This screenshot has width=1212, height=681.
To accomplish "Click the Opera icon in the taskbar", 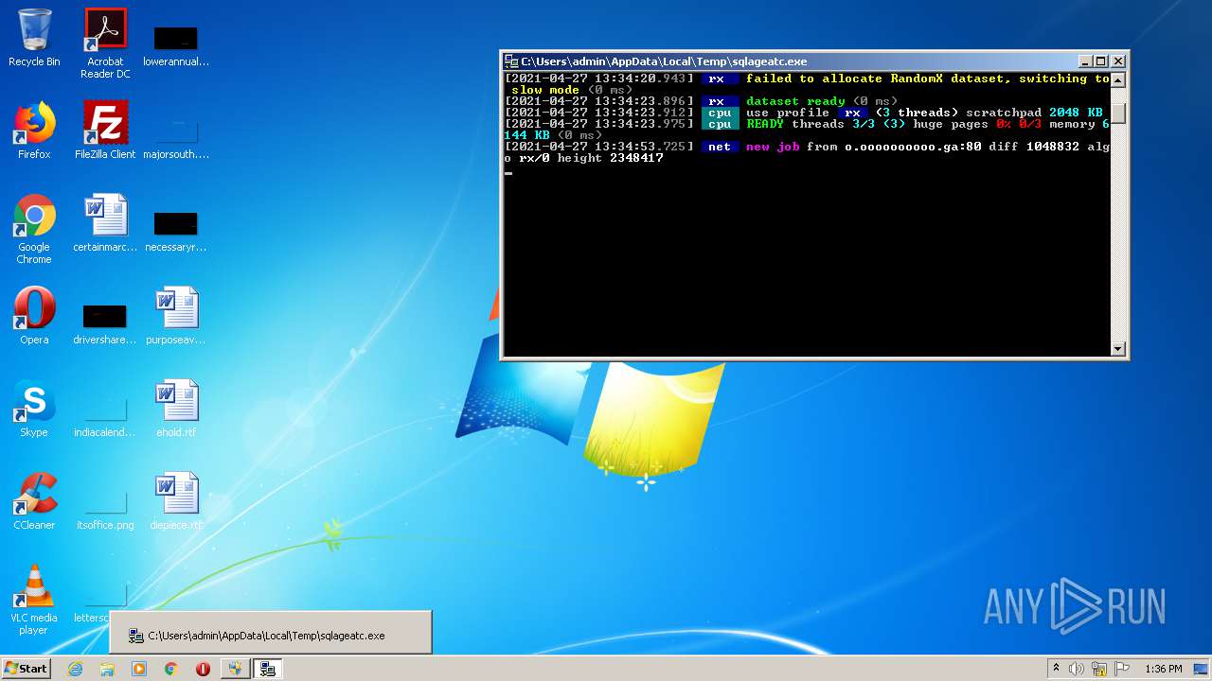I will tap(203, 669).
